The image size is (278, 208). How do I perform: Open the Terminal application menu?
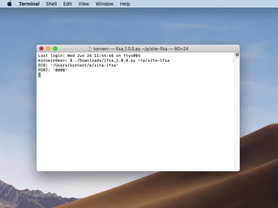[29, 4]
